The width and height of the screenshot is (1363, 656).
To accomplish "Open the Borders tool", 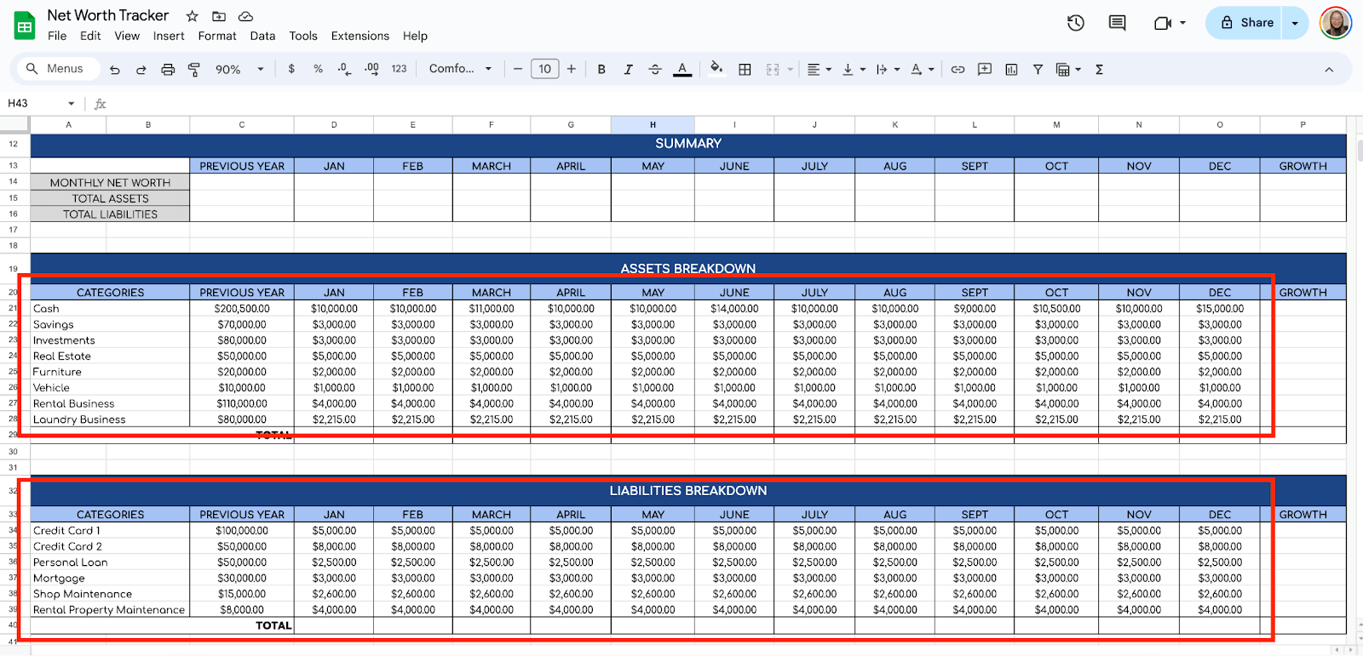I will (745, 70).
